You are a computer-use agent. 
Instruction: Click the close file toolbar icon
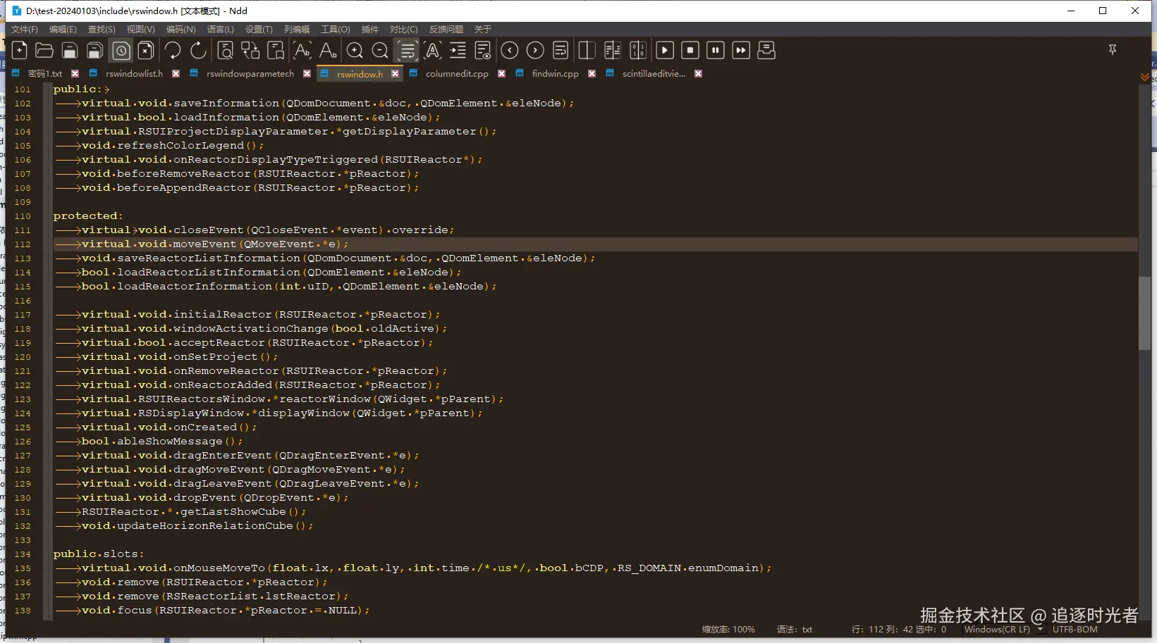pos(146,51)
